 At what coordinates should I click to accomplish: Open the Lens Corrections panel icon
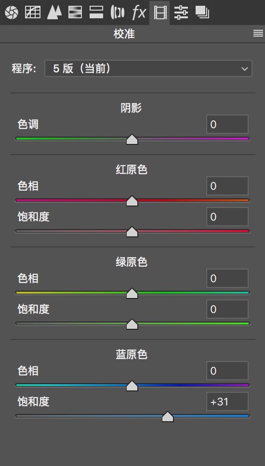click(118, 13)
